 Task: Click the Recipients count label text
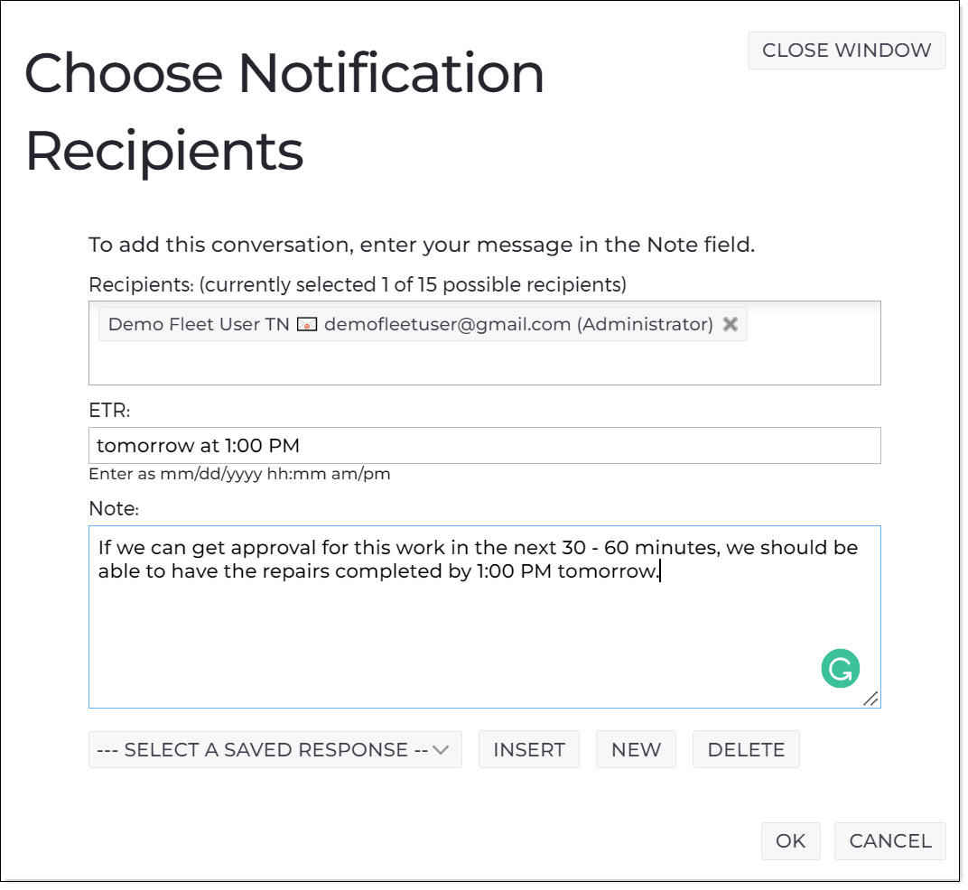pyautogui.click(x=358, y=284)
